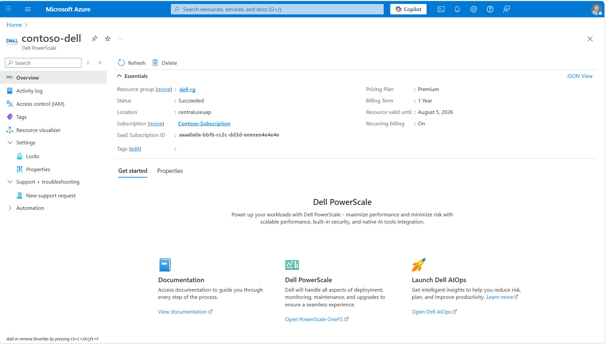Select the SaaS Subscription ID value
The image size is (606, 344).
click(x=229, y=135)
